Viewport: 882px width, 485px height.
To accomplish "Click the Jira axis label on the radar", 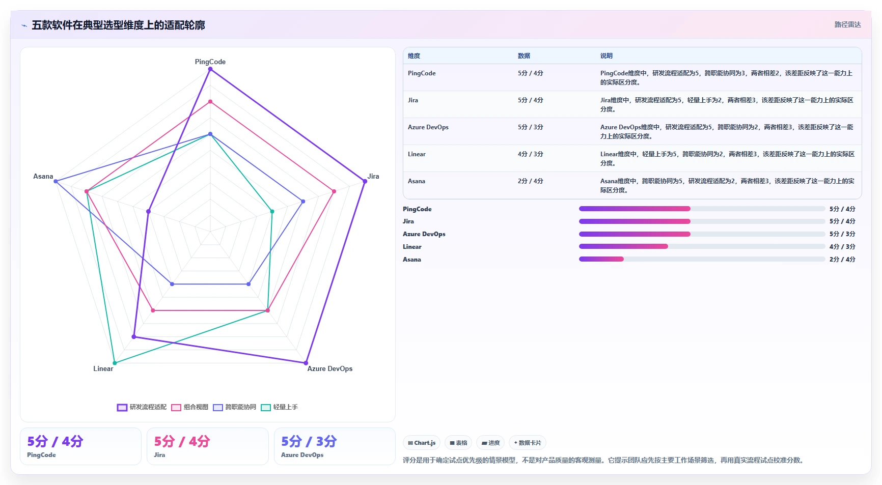I will (x=373, y=176).
